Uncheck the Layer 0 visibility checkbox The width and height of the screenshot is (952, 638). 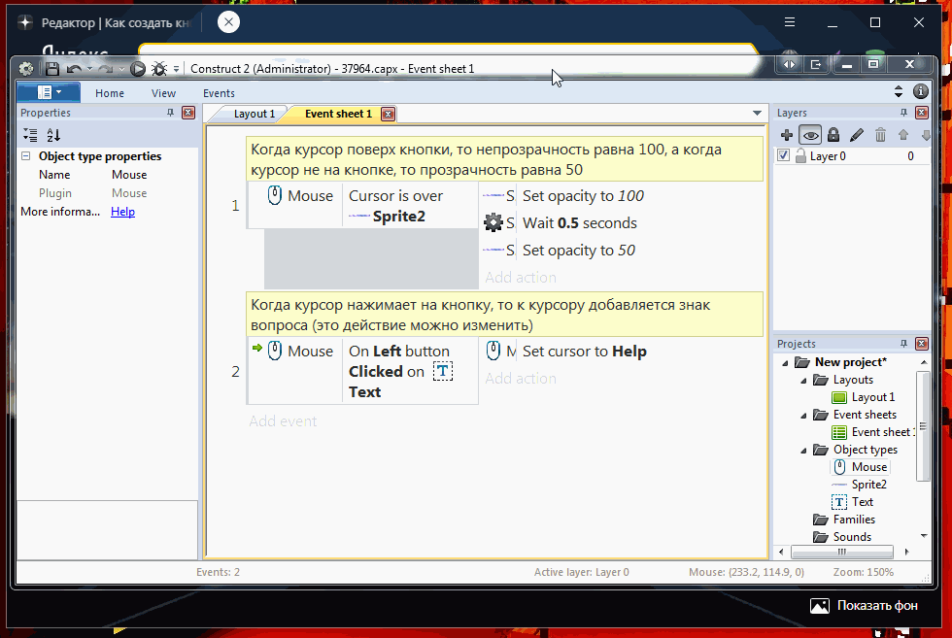pyautogui.click(x=783, y=155)
